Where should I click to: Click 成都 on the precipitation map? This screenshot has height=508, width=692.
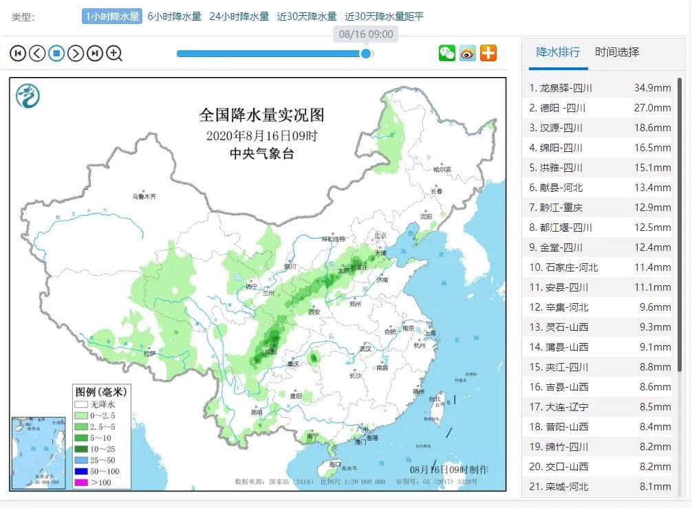(x=270, y=351)
